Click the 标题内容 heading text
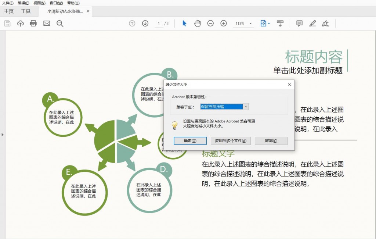This screenshot has width=376, height=239. (314, 57)
